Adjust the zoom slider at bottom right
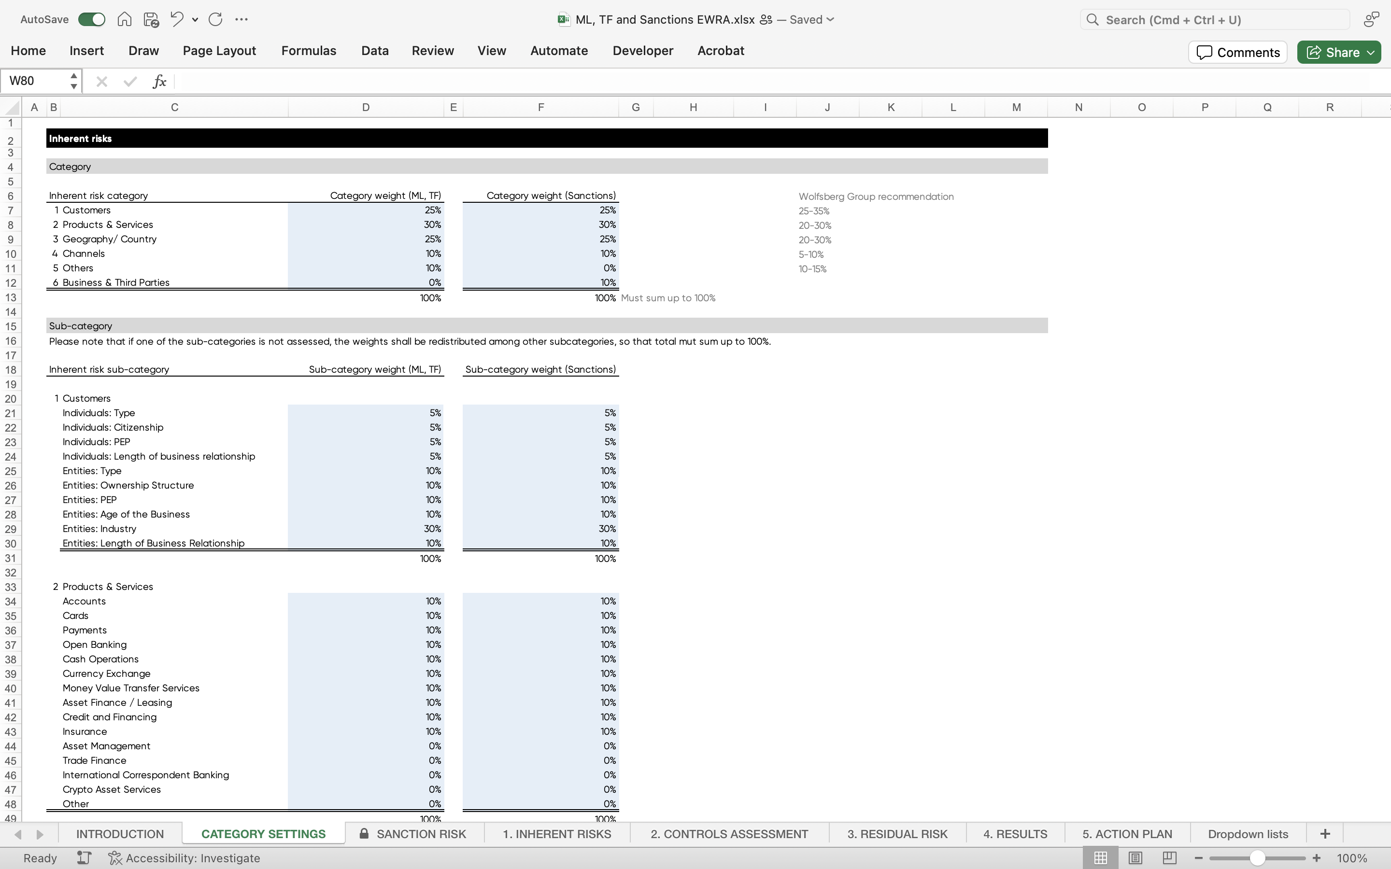 point(1257,857)
